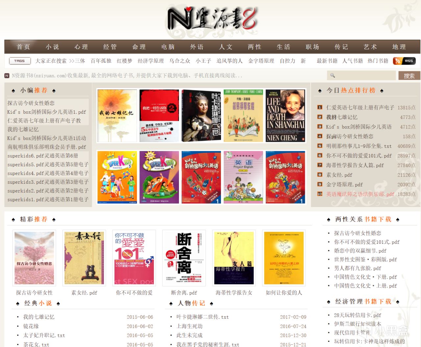Open rank 5 明朝那些事儿1-9部全集.txt

(x=359, y=146)
